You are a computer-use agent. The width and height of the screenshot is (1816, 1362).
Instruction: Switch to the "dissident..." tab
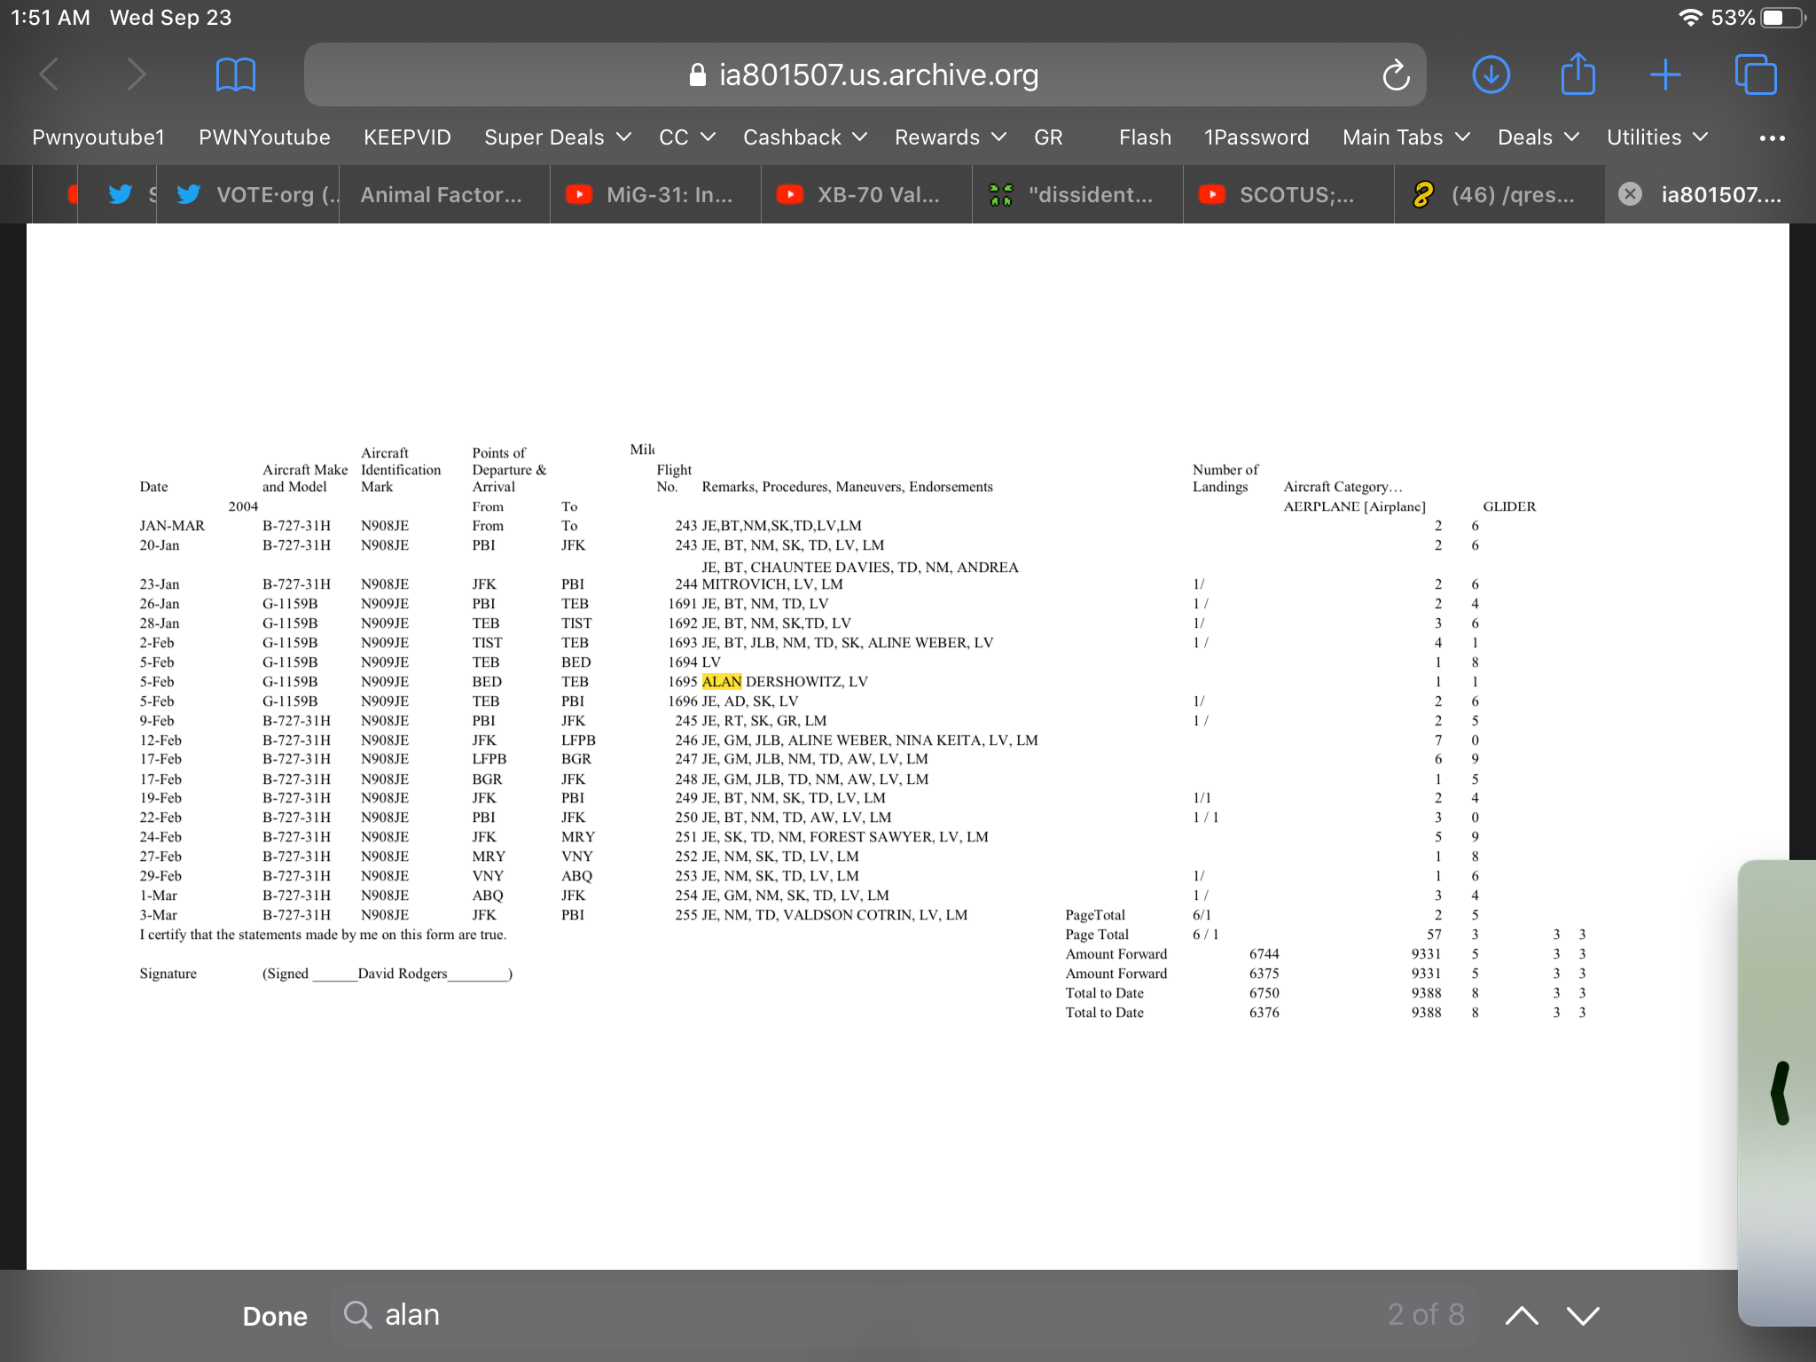[1076, 194]
